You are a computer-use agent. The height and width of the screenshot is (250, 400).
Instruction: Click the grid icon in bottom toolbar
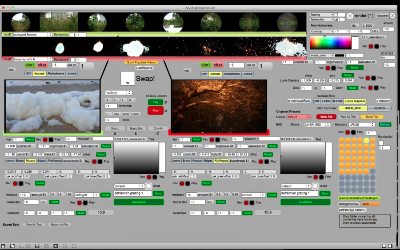coord(65,246)
